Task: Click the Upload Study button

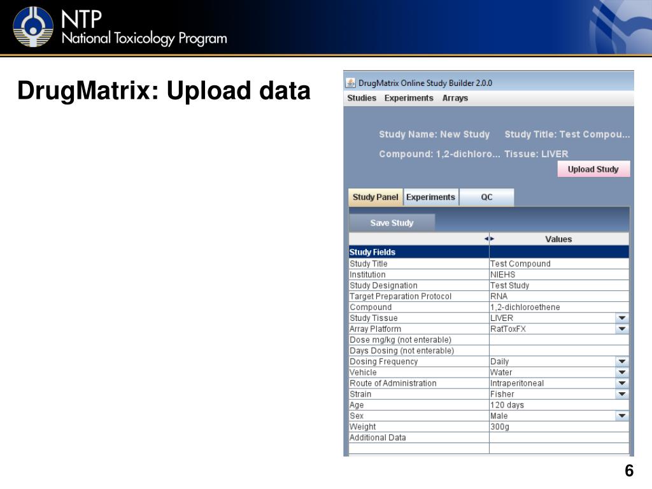Action: (593, 169)
